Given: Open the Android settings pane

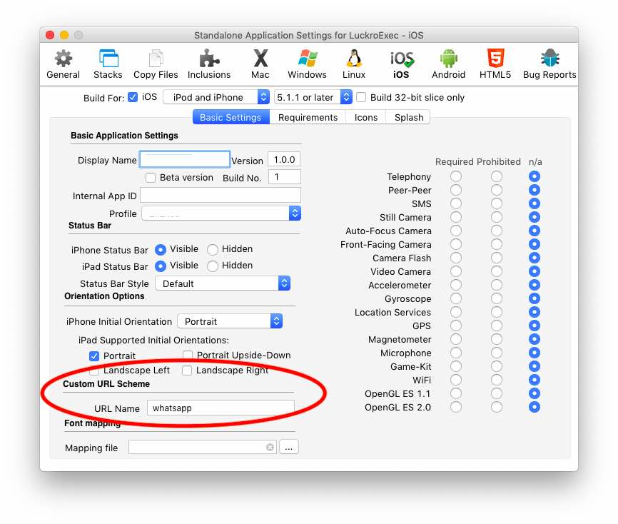Looking at the screenshot, I should click(448, 64).
